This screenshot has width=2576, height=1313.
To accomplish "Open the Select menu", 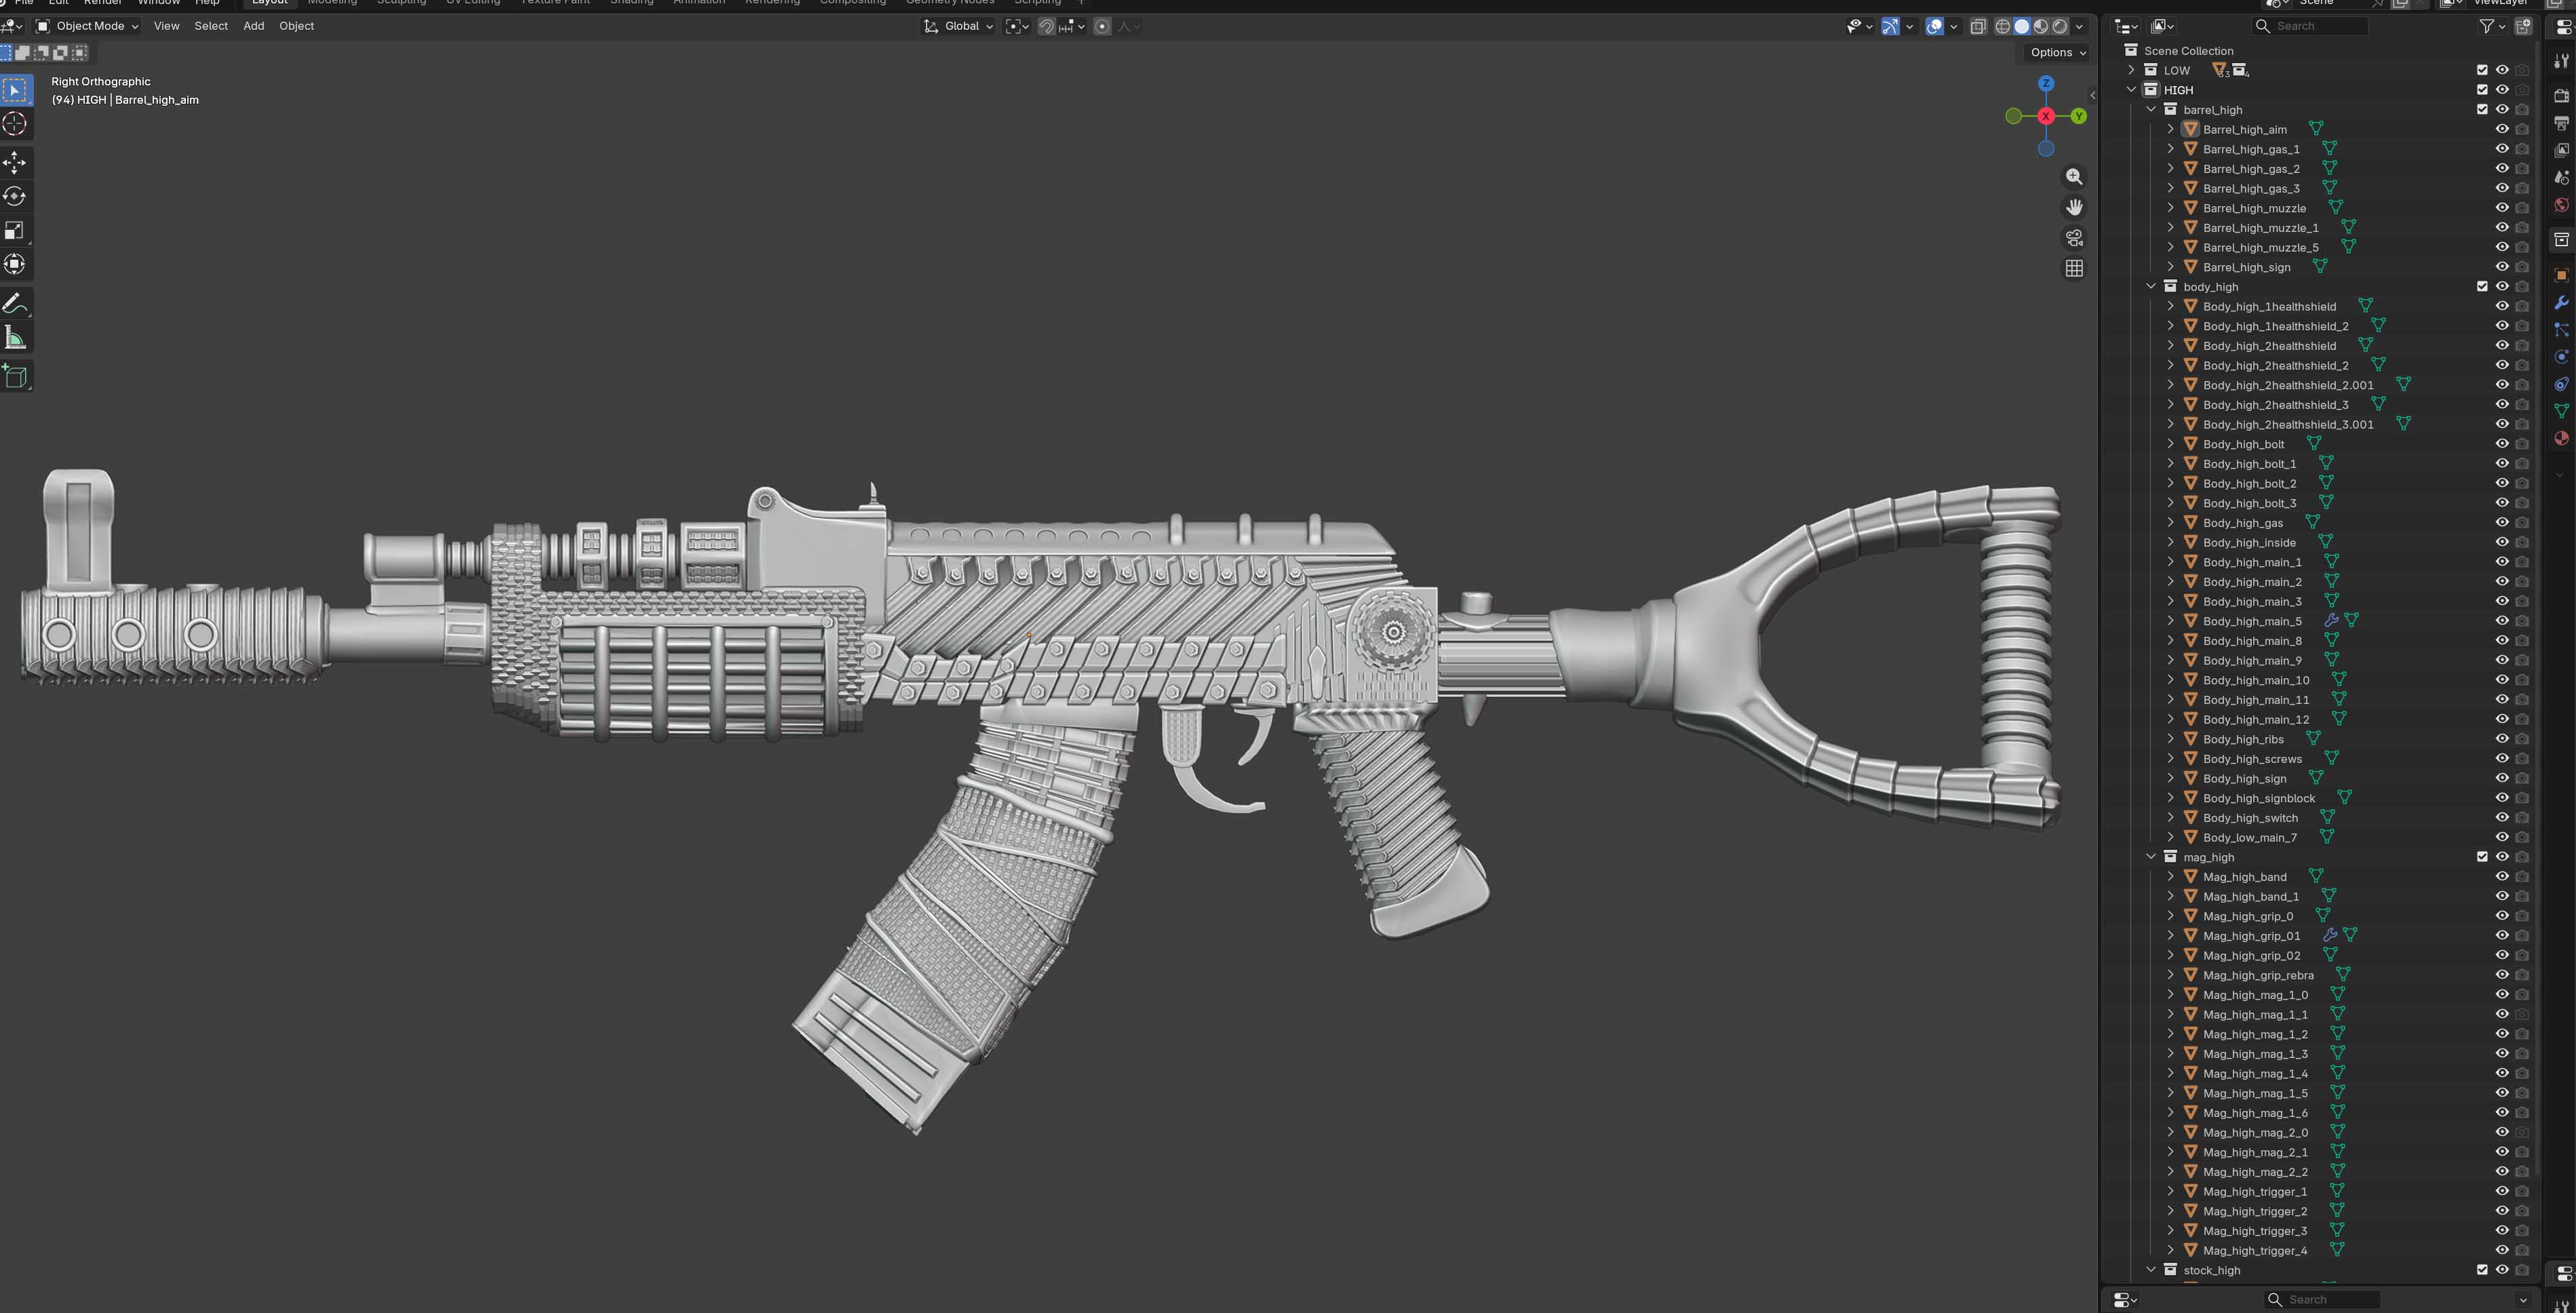I will (x=210, y=26).
